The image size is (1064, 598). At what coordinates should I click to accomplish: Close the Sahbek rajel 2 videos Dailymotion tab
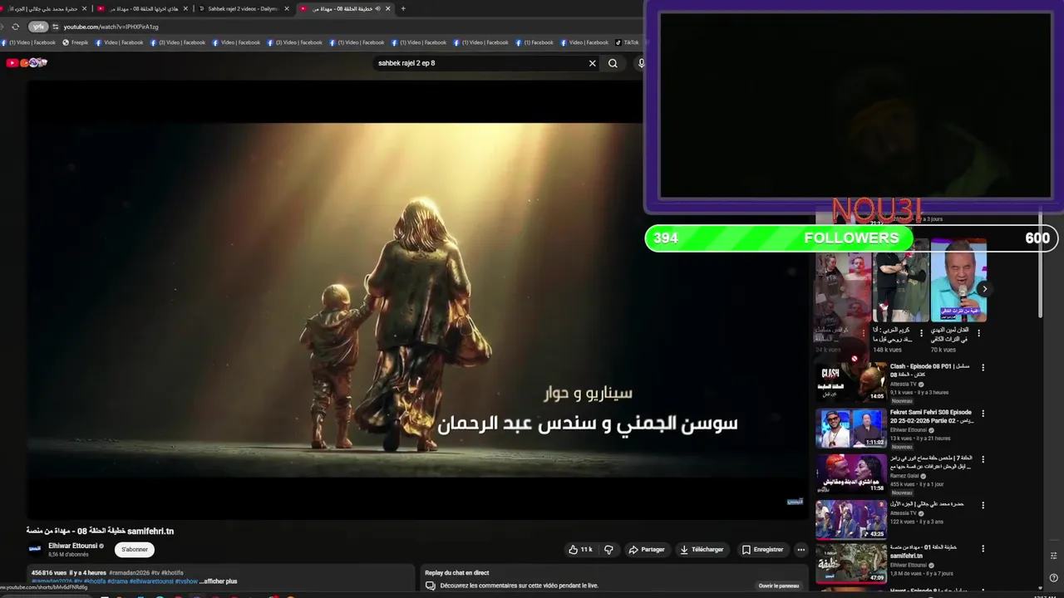[x=287, y=8]
